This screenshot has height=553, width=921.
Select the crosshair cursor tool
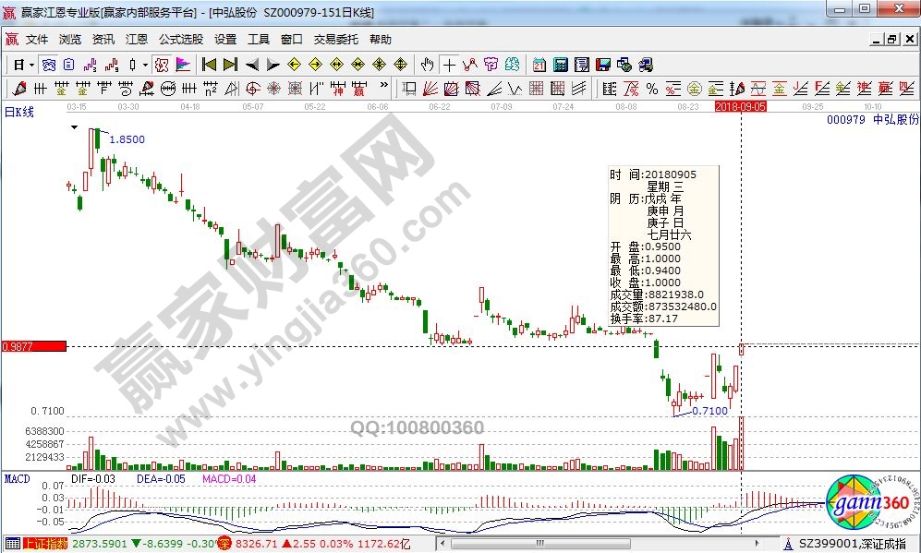coord(449,65)
